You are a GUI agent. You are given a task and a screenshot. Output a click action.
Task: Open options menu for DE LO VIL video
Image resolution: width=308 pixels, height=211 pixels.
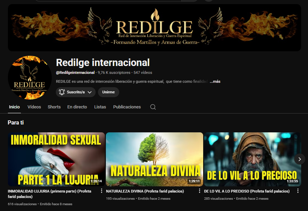tap(298, 191)
